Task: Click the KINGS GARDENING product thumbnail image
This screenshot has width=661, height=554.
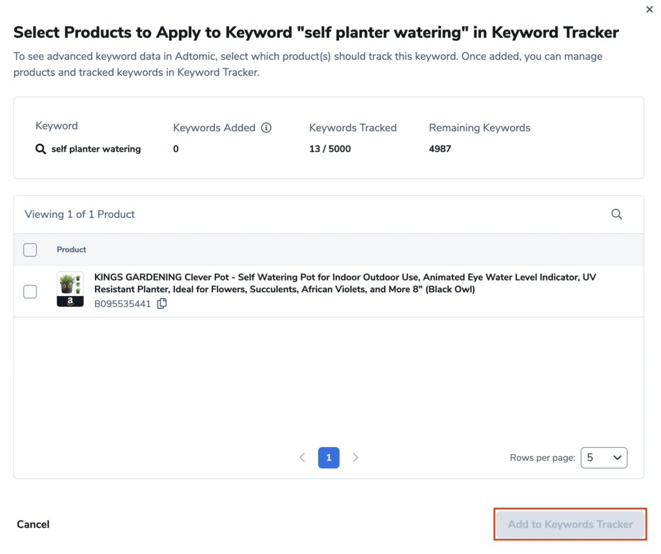Action: coord(70,289)
